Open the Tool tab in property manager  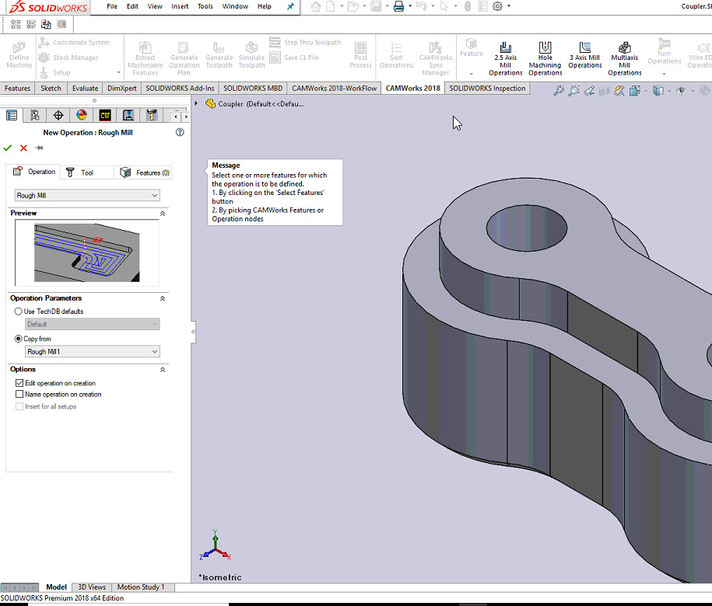(86, 172)
